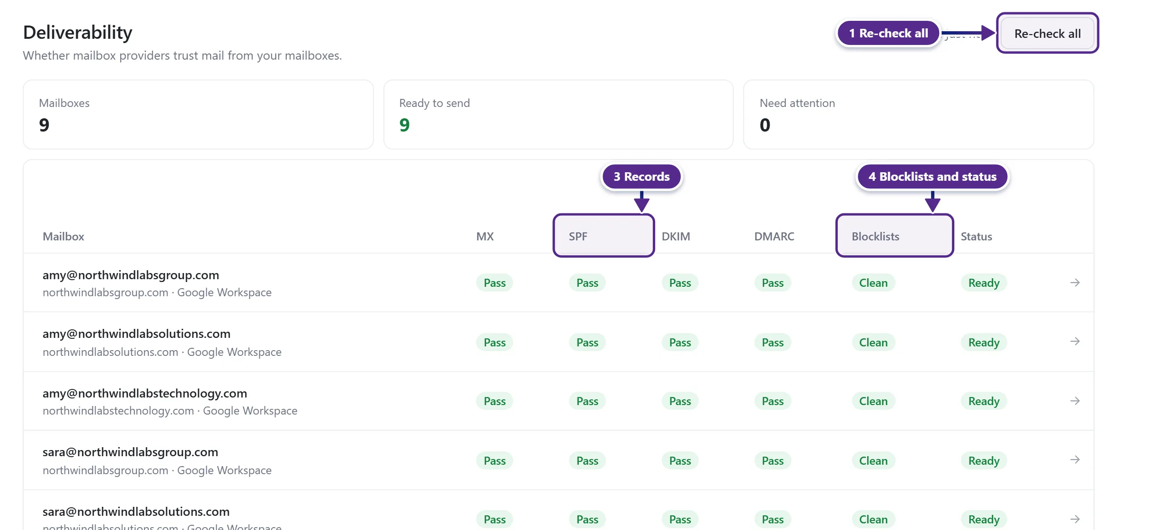Open mailbox amy@northwindlabsolutions.com
Screen dimensions: 1155x530
click(136, 334)
